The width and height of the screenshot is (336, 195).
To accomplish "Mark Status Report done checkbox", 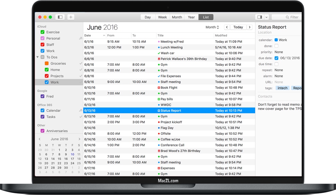I will coord(276,46).
